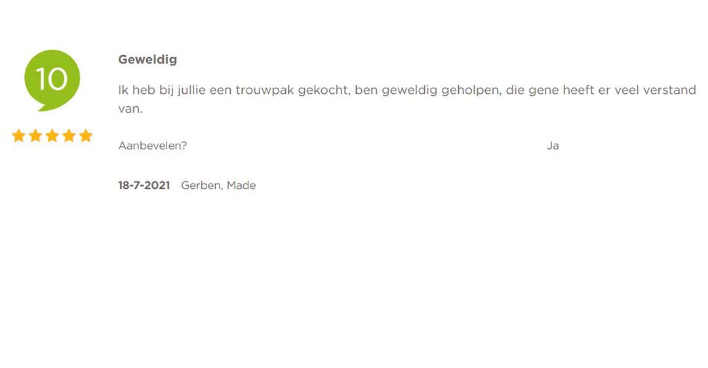This screenshot has height=368, width=708.
Task: Click the green score bubble showing 10
Action: [x=52, y=79]
